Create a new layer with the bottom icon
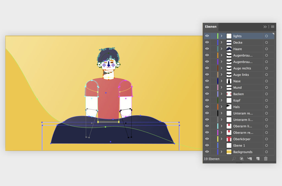Image resolution: width=282 pixels, height=186 pixels. (258, 159)
